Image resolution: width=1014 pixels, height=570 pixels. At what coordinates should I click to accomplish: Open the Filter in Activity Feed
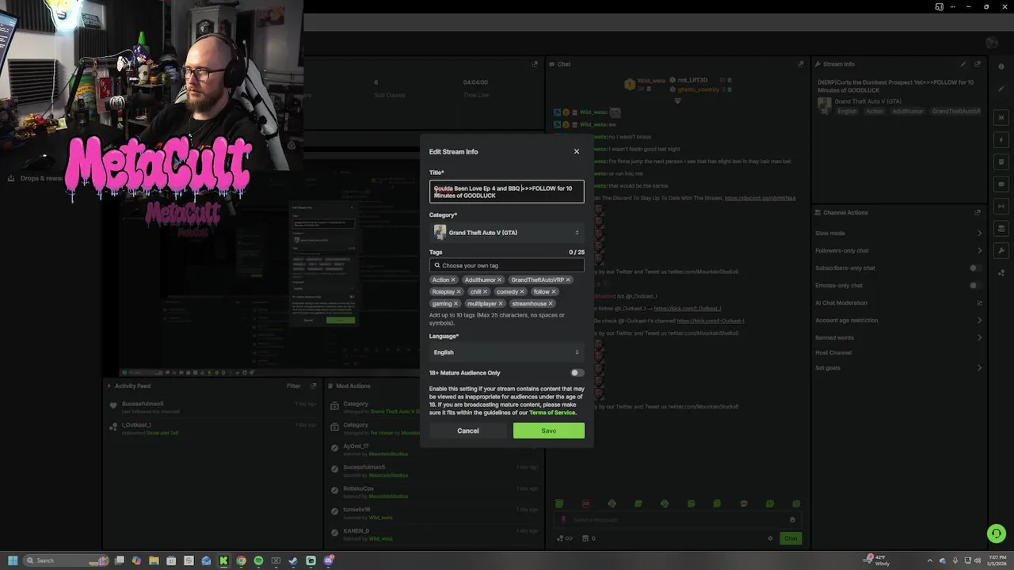point(293,386)
